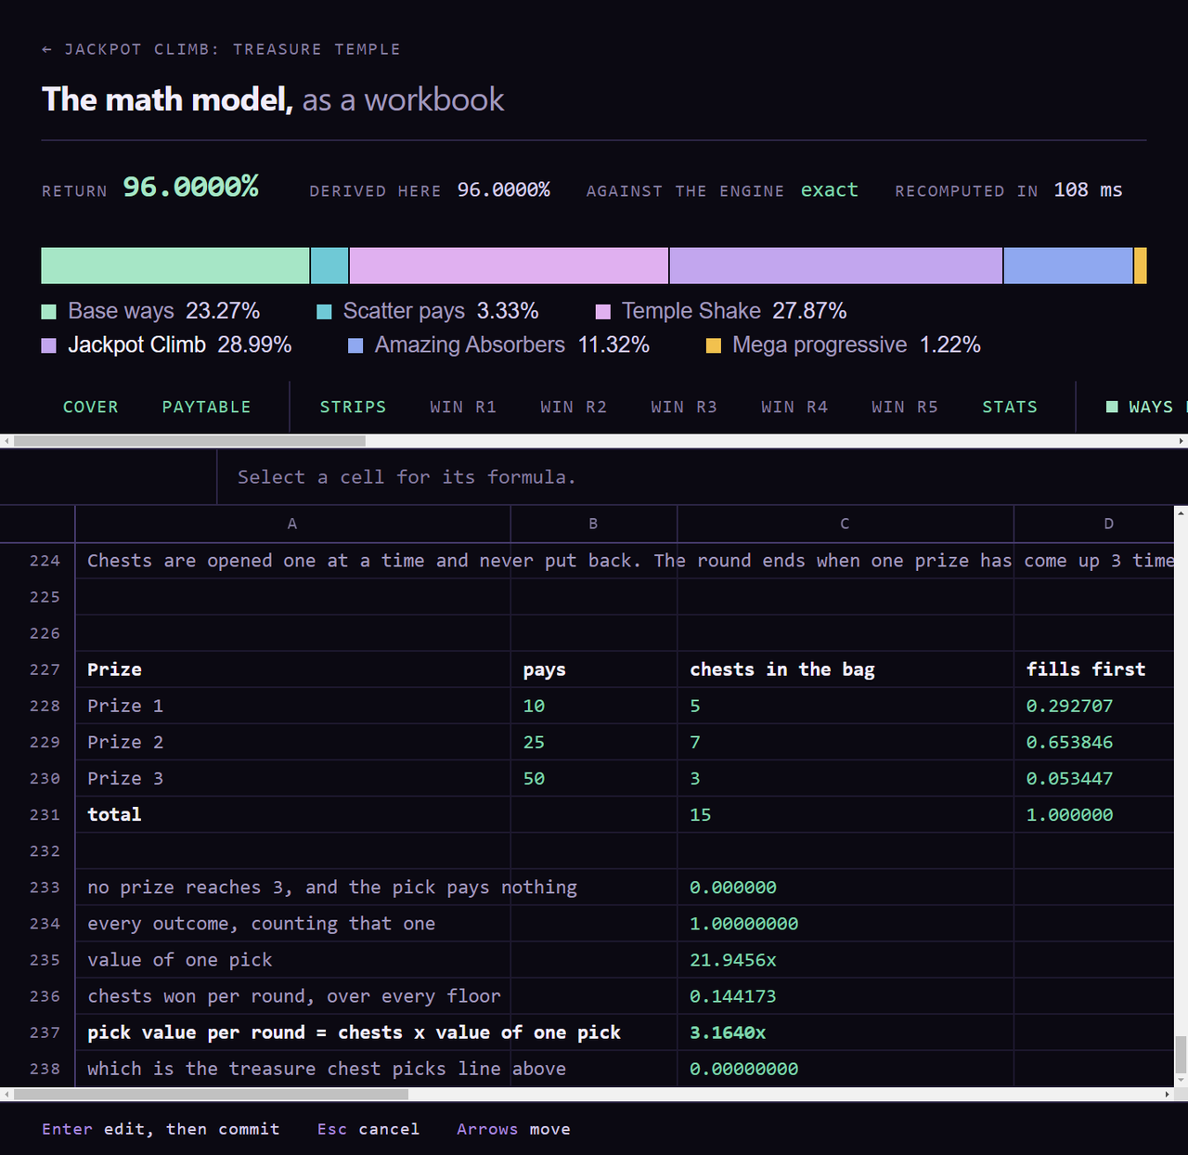Switch to the STRIPS tab

(x=353, y=407)
